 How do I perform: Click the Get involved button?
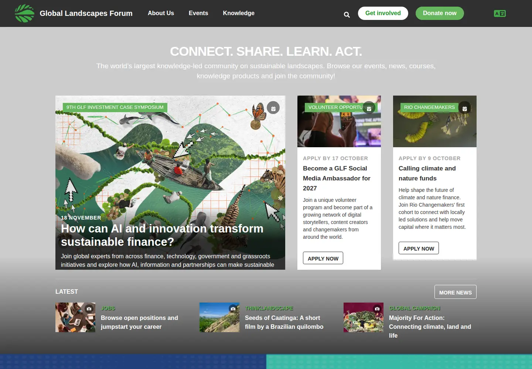[x=383, y=13]
